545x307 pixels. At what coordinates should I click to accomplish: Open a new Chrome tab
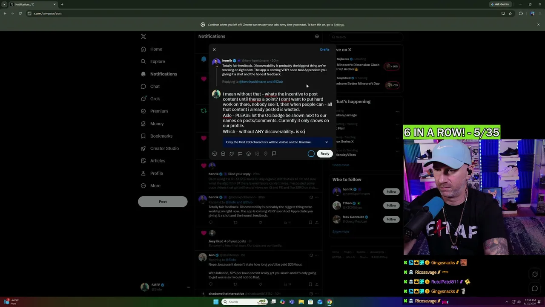pos(62,4)
